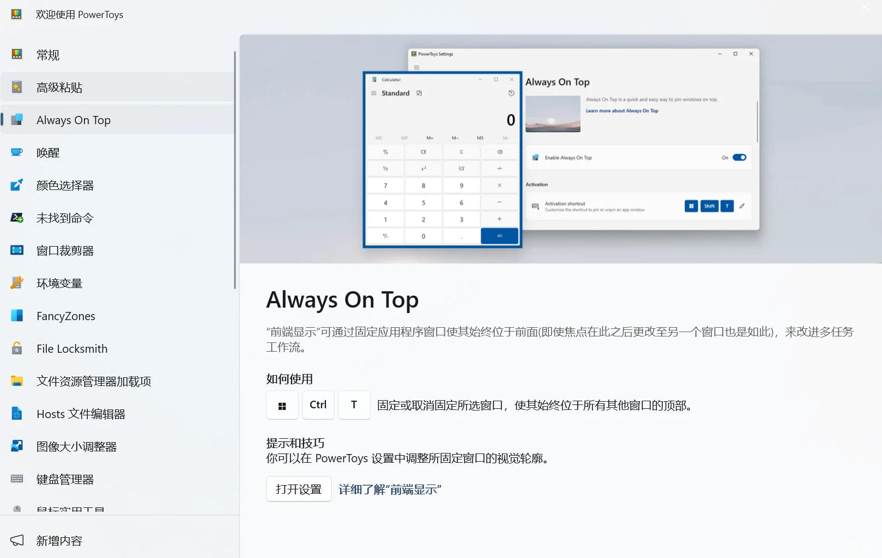Click the 如何使用 section heading
The image size is (882, 558).
click(x=289, y=379)
